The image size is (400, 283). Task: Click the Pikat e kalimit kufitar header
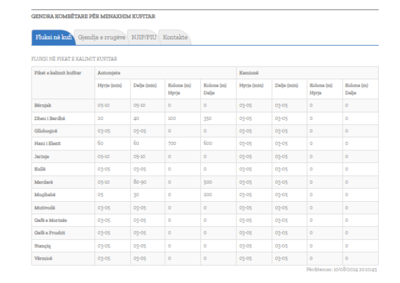[58, 73]
